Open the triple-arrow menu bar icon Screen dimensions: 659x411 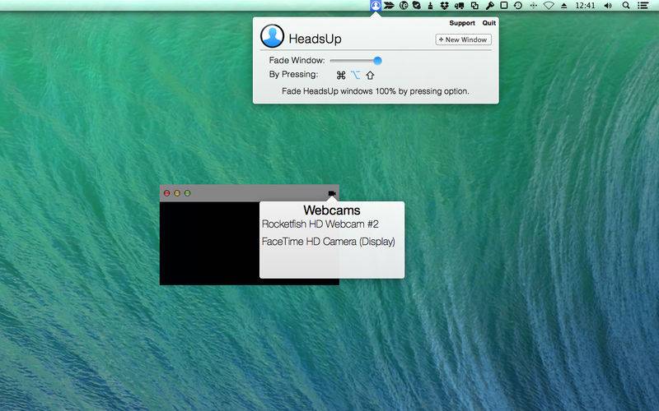[389, 6]
